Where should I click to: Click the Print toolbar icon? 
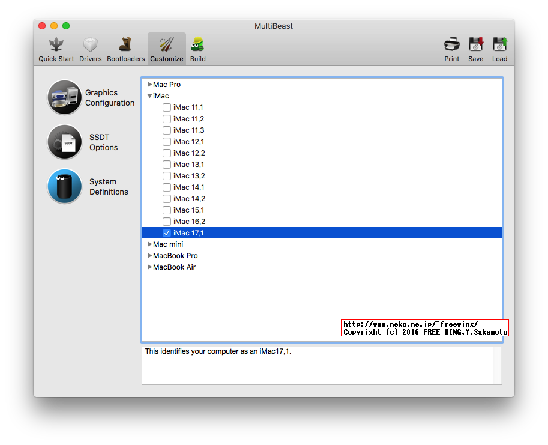click(x=451, y=45)
